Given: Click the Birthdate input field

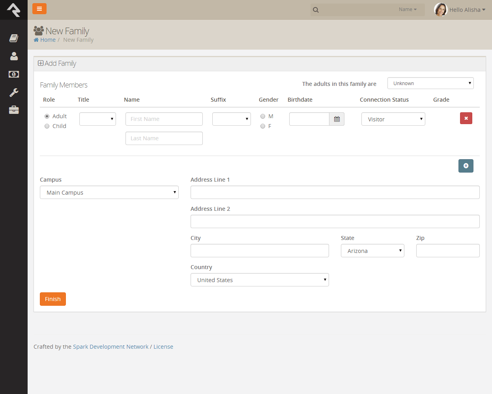Looking at the screenshot, I should click(x=309, y=119).
